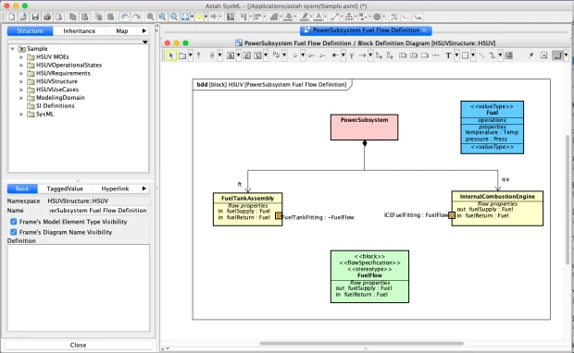Select the InternalCombustionEngine block

[497, 208]
